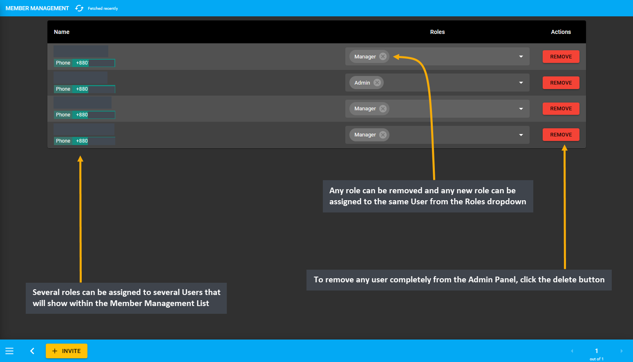Click the Roles column header
Image resolution: width=633 pixels, height=362 pixels.
point(437,32)
